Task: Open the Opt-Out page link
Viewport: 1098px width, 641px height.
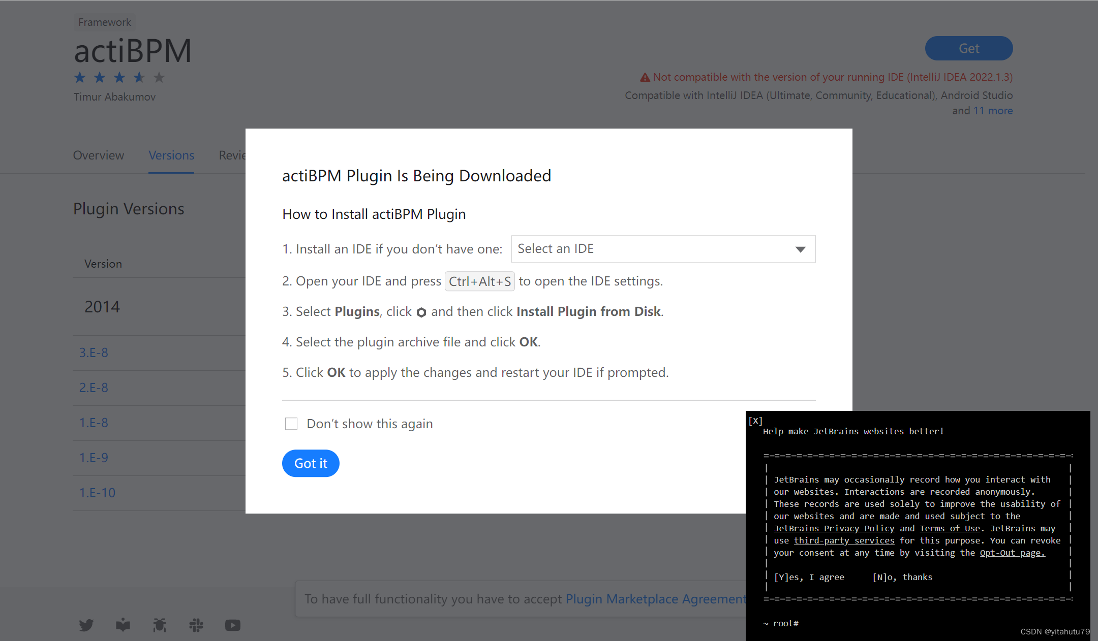Action: [x=1012, y=553]
